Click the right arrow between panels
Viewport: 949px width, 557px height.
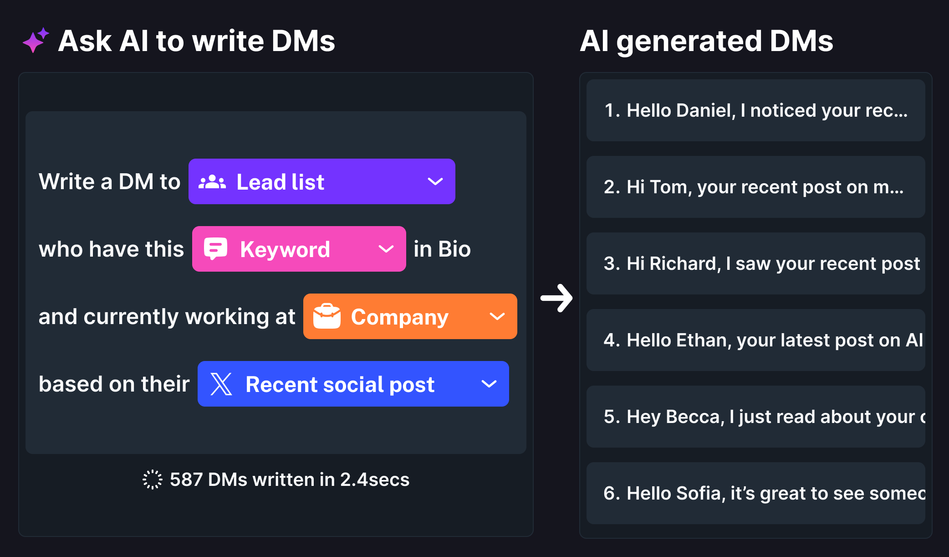pos(556,298)
